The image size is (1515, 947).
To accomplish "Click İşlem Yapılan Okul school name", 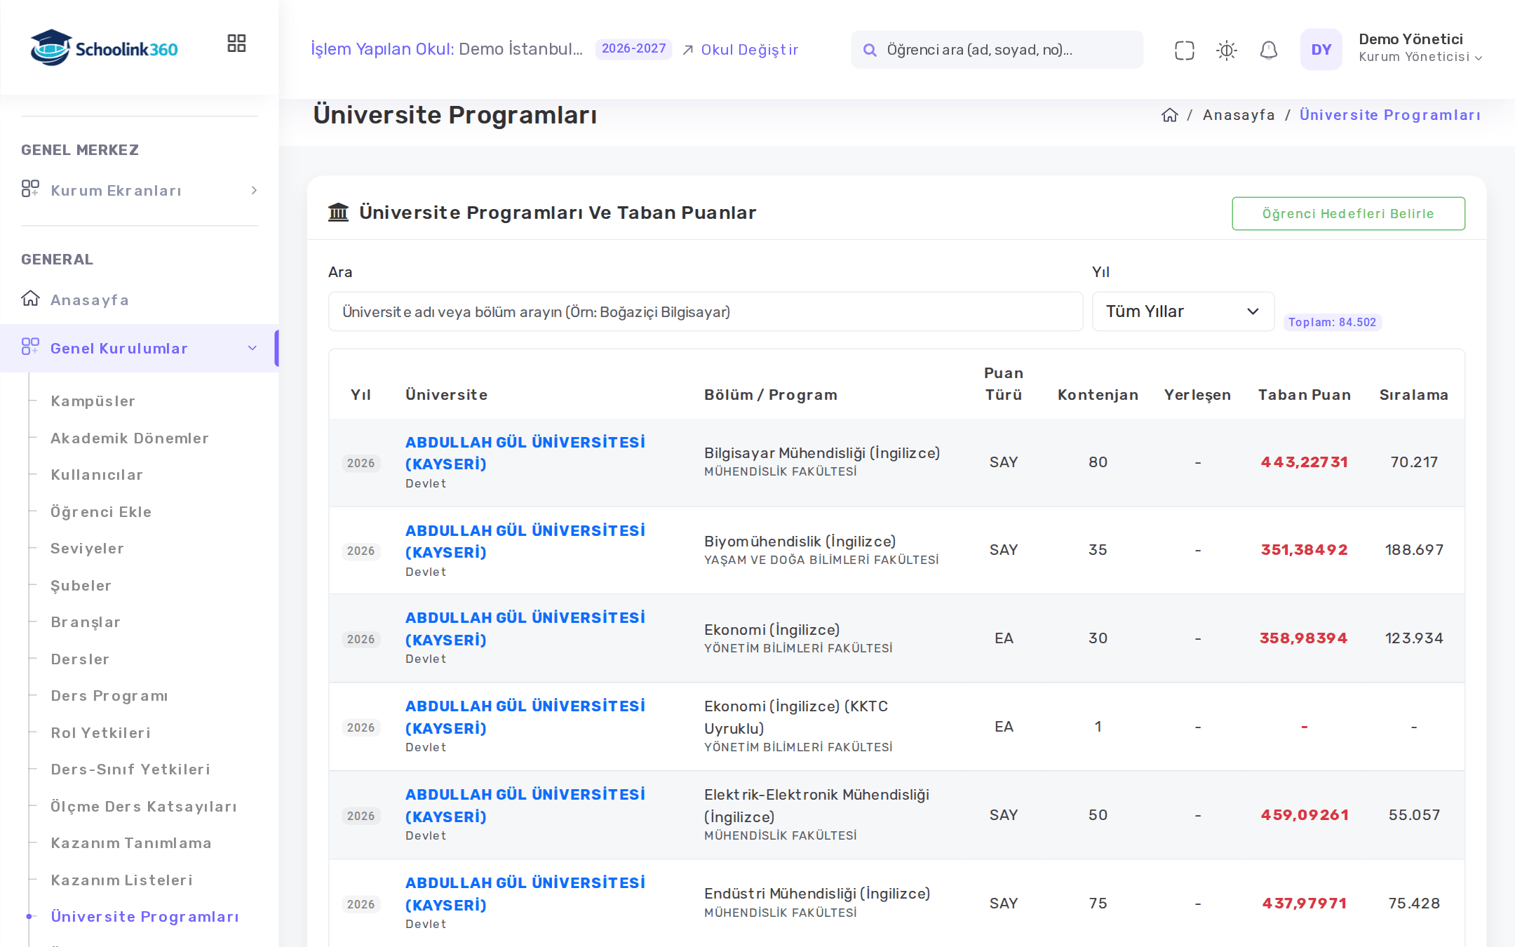I will [x=520, y=49].
